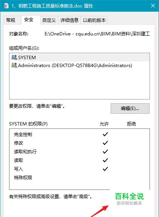
Task: Close the properties dialog with X
Action: [153, 6]
